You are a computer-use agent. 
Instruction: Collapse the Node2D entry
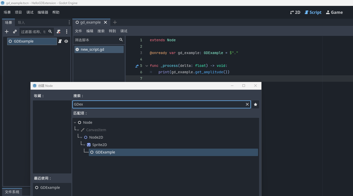(x=81, y=137)
